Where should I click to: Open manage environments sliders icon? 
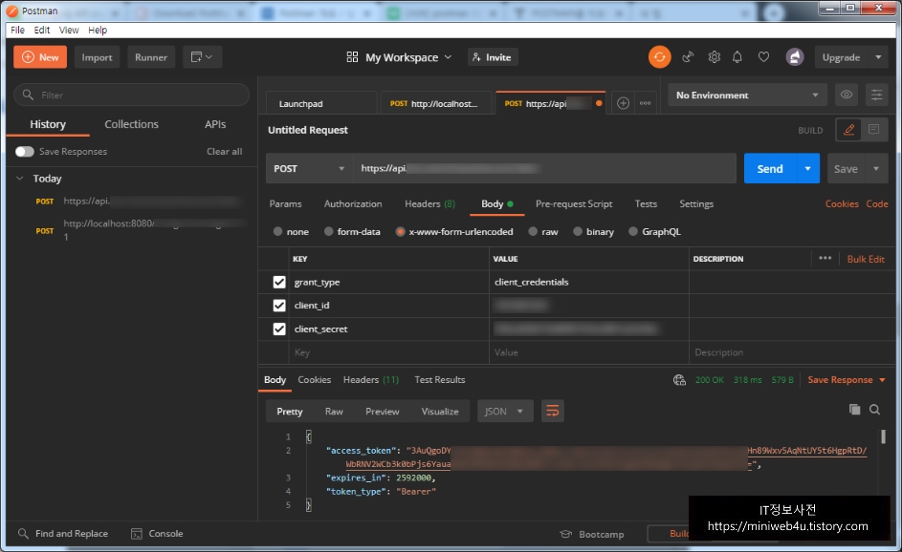coord(876,95)
